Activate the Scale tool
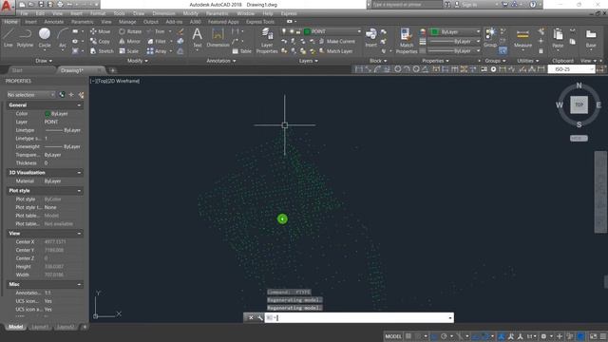This screenshot has width=608, height=342. click(129, 50)
